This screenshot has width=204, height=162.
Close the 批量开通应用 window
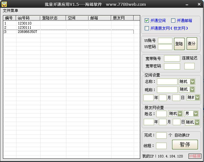199,4
